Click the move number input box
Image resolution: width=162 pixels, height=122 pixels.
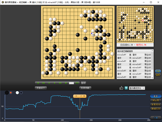72,83
